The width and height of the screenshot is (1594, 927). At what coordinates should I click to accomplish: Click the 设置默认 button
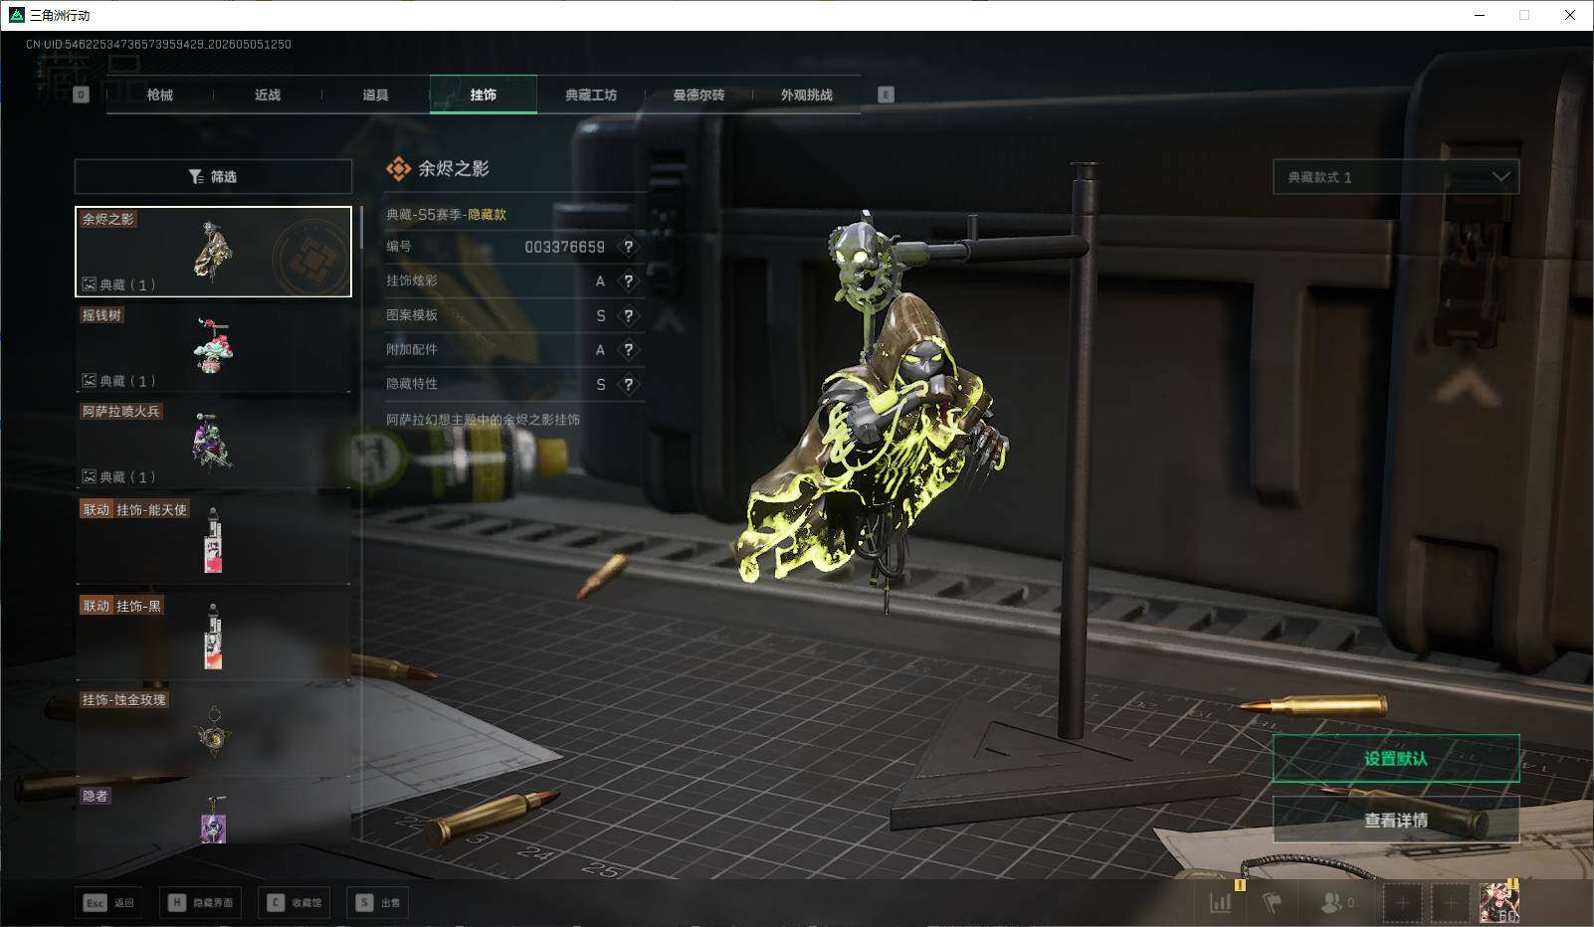coord(1396,759)
